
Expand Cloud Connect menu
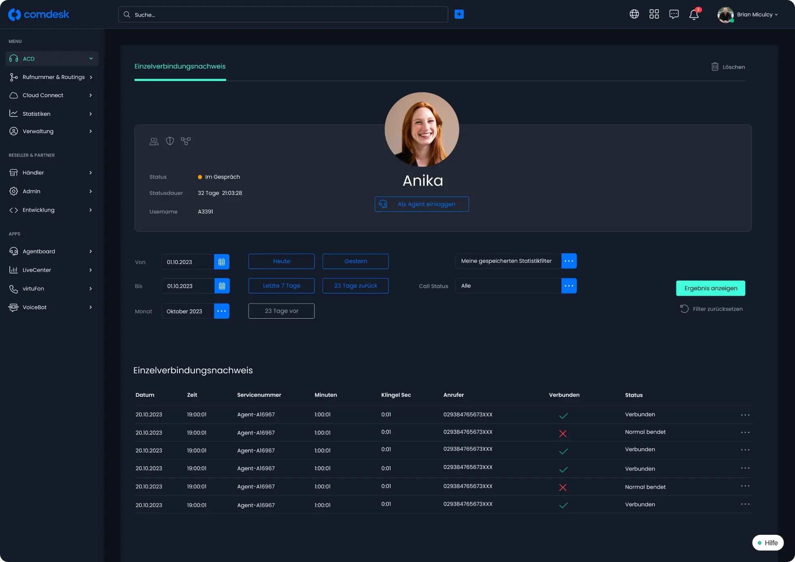tap(52, 95)
